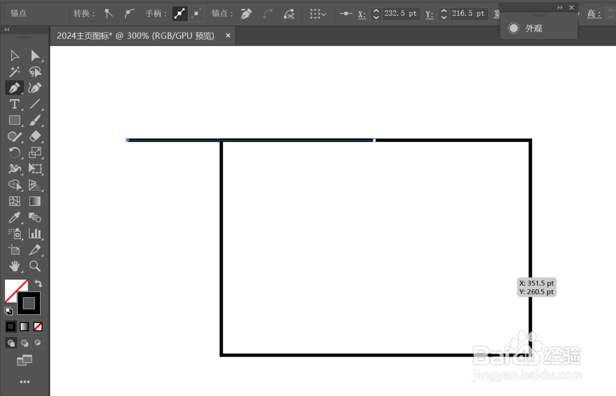Enable Draw Normal mode
616x396 pixels.
(11, 343)
